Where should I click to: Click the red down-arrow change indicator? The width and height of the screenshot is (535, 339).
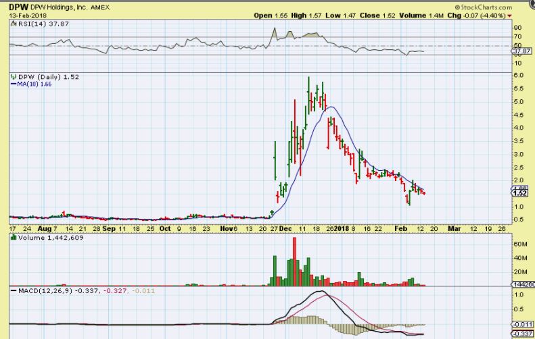pyautogui.click(x=509, y=16)
